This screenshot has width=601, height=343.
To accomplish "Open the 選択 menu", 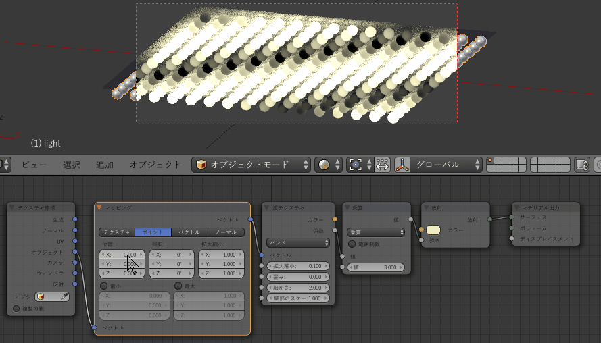I will click(72, 165).
